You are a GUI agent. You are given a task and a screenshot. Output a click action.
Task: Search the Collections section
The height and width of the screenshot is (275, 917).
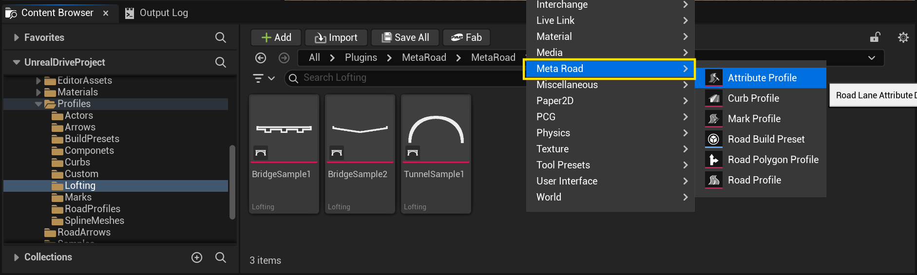coord(221,257)
